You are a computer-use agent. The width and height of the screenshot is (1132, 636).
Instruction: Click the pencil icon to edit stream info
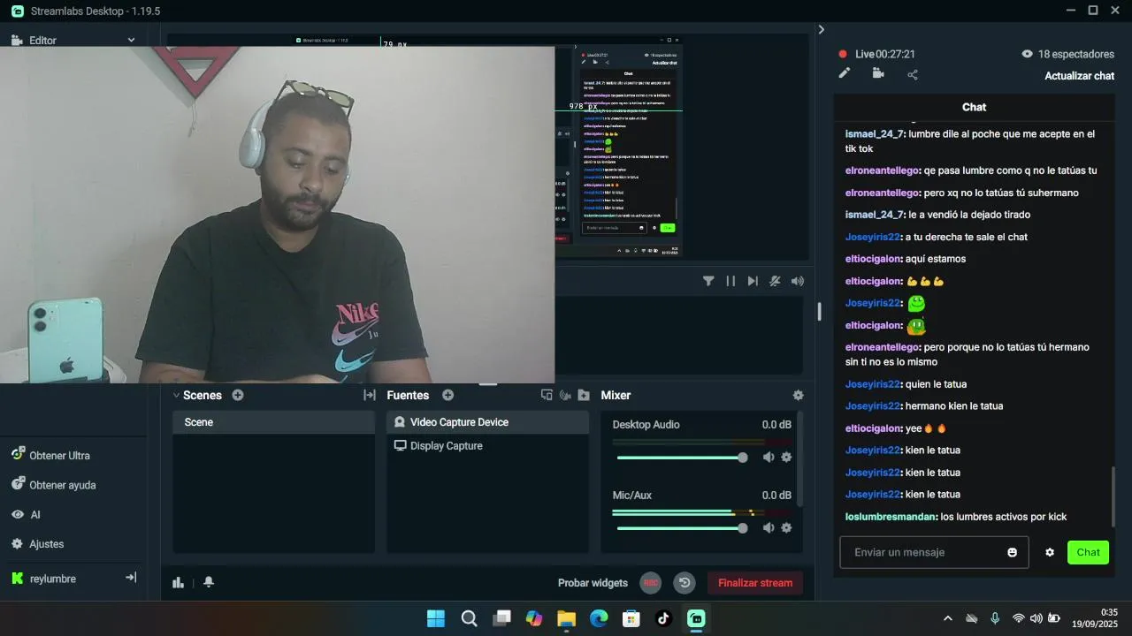pos(845,73)
